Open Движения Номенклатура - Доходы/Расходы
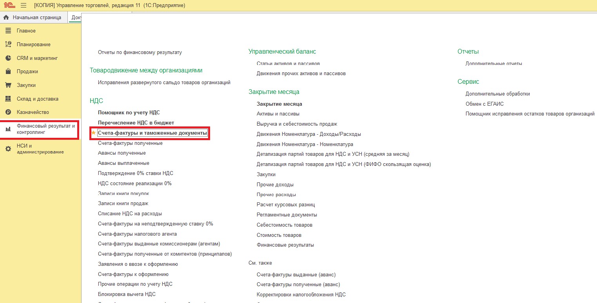Viewport: 597px width, 303px height. pyautogui.click(x=309, y=134)
